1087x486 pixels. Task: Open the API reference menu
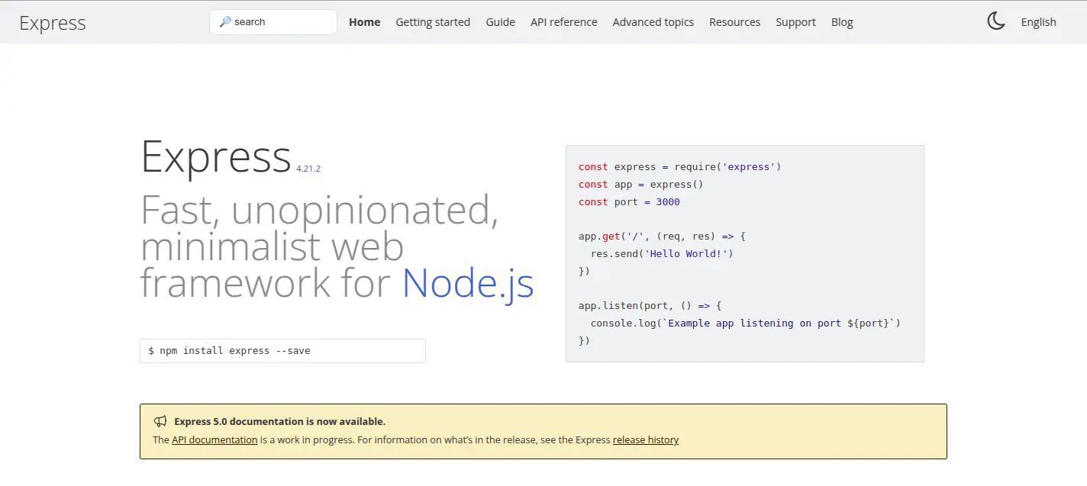coord(564,22)
